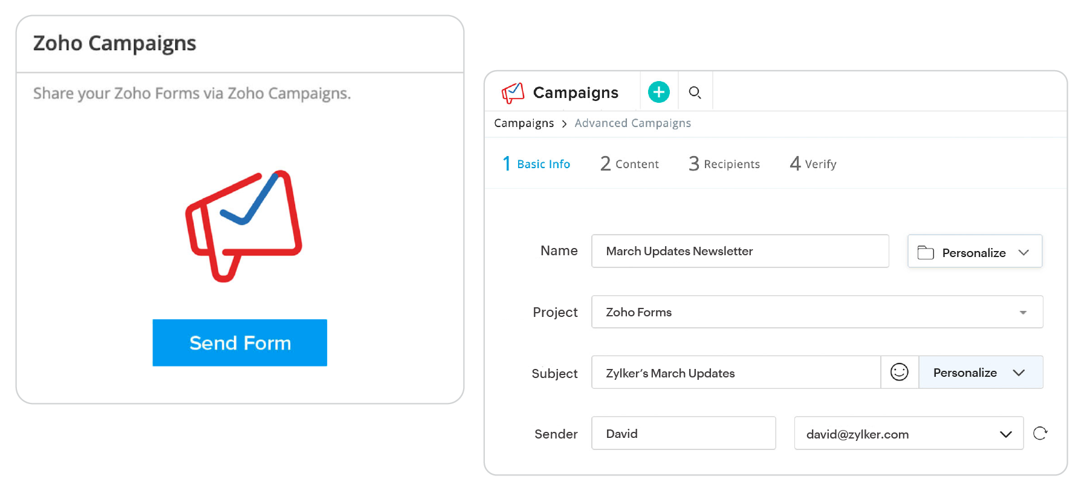Refresh the sender address list
This screenshot has height=499, width=1090.
(1040, 433)
